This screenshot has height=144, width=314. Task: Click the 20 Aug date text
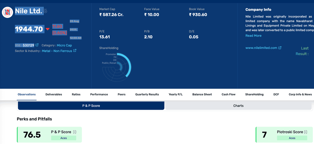(74, 21)
